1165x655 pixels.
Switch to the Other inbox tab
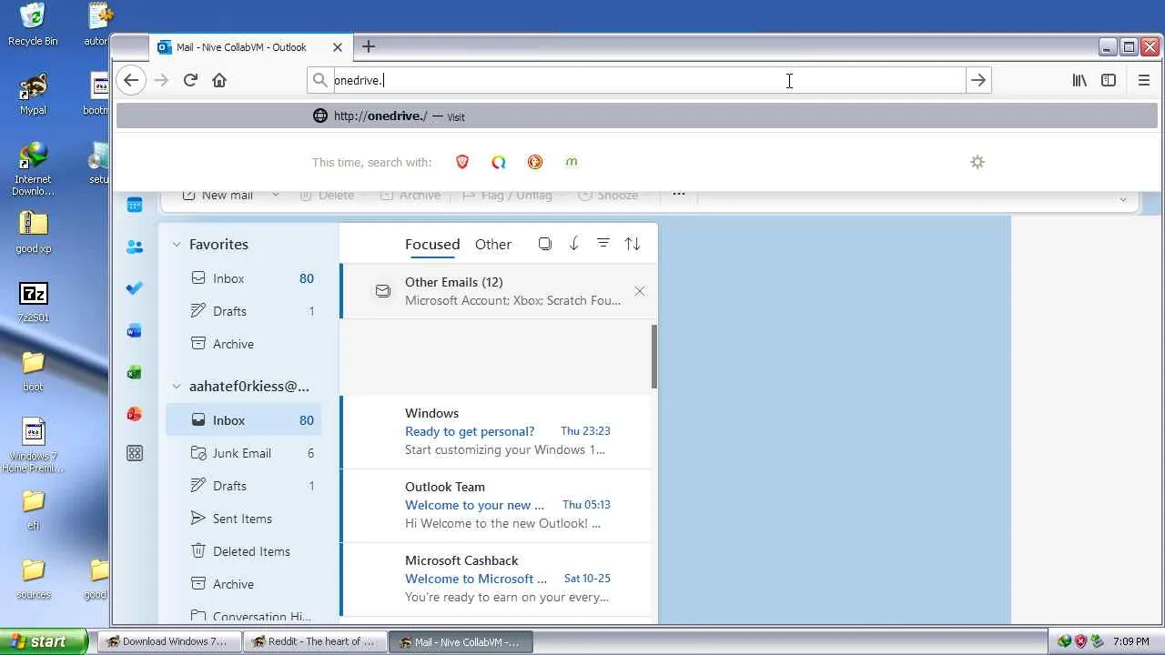[x=493, y=244]
